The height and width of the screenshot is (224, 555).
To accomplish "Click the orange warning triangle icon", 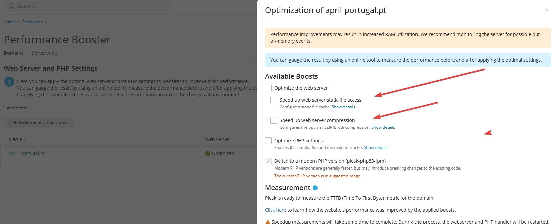I will [268, 222].
